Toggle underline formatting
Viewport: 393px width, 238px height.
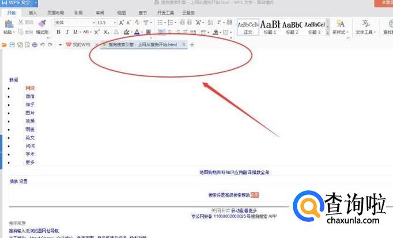click(75, 32)
